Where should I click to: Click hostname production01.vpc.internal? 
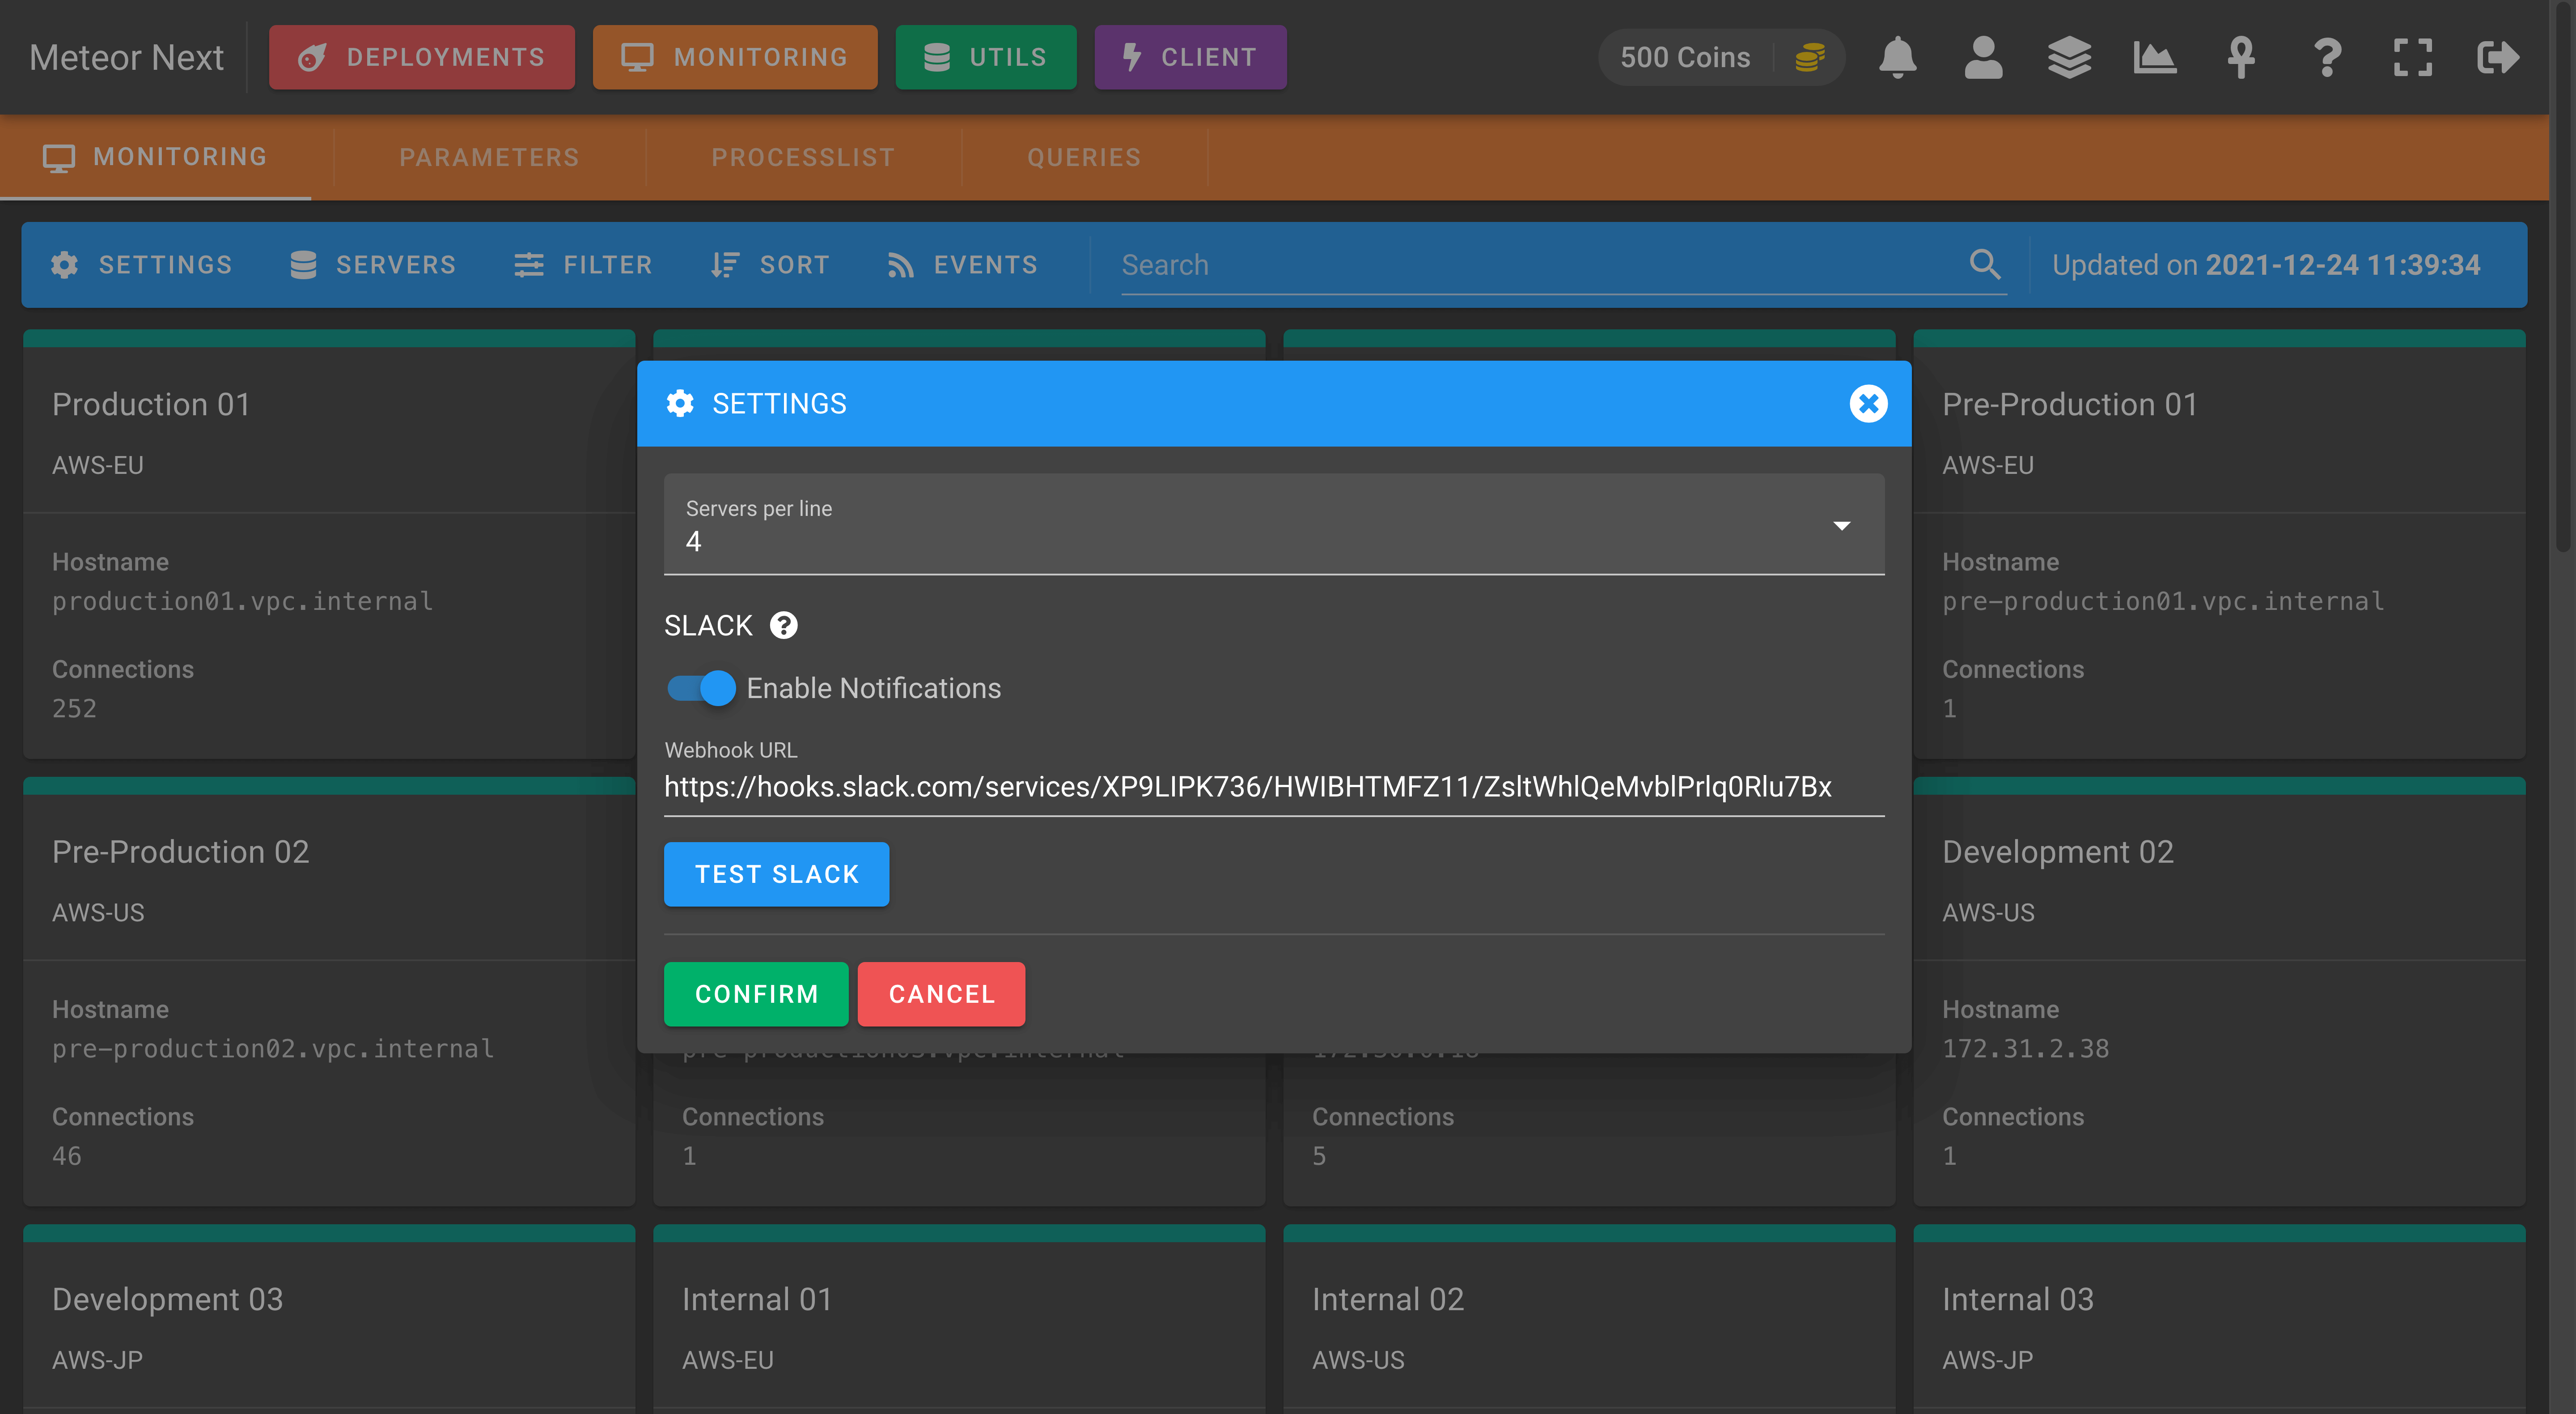(242, 601)
